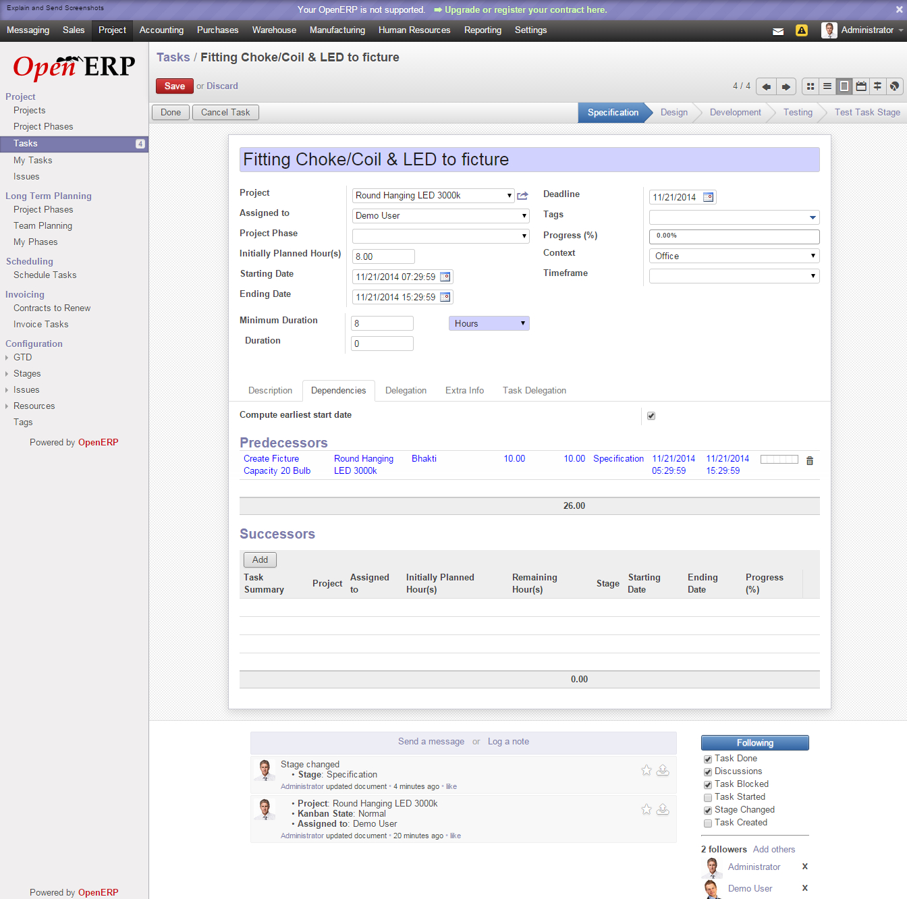The height and width of the screenshot is (899, 907).
Task: Delete the predecessor row trash icon
Action: 810,460
